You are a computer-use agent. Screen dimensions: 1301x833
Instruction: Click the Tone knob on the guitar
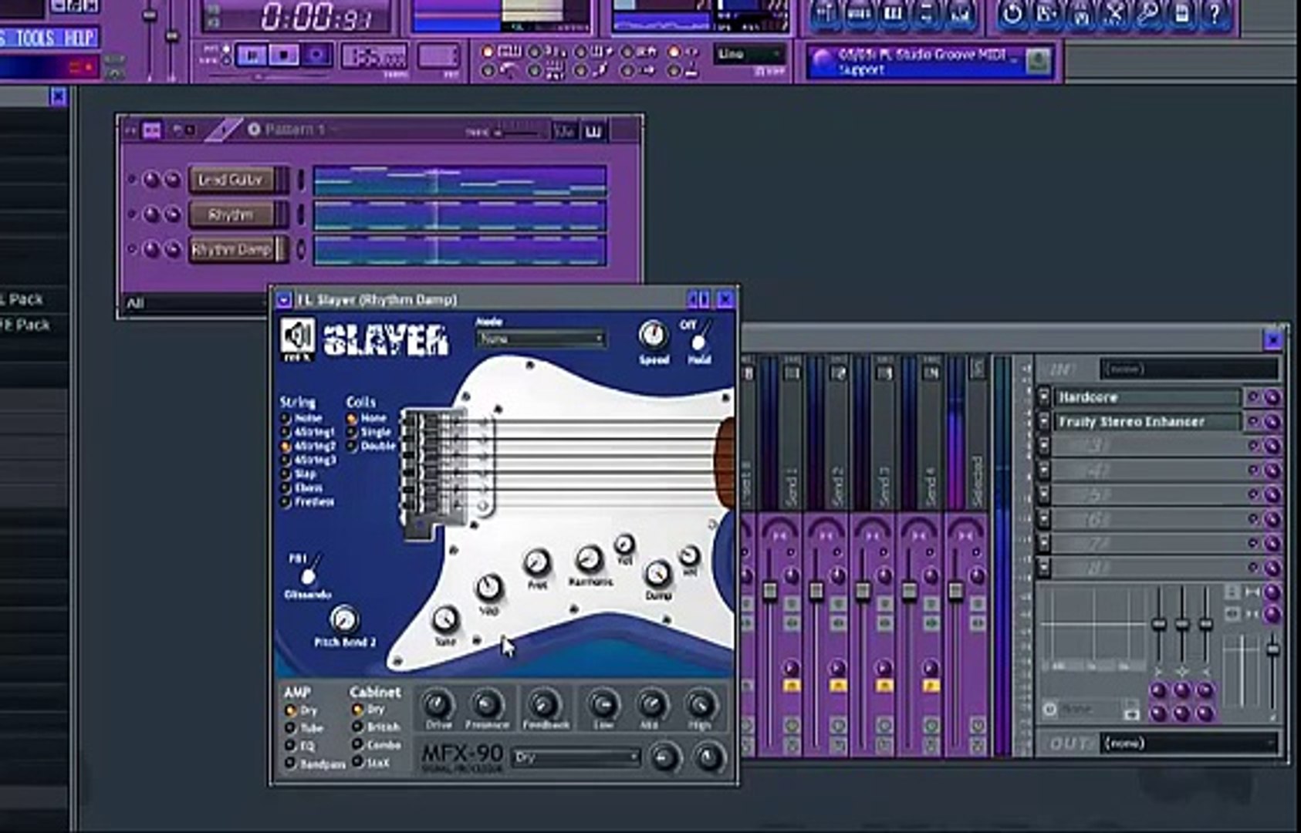pyautogui.click(x=444, y=619)
